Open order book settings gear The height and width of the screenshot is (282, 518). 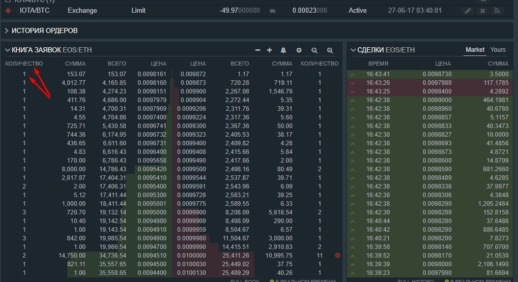[x=299, y=50]
